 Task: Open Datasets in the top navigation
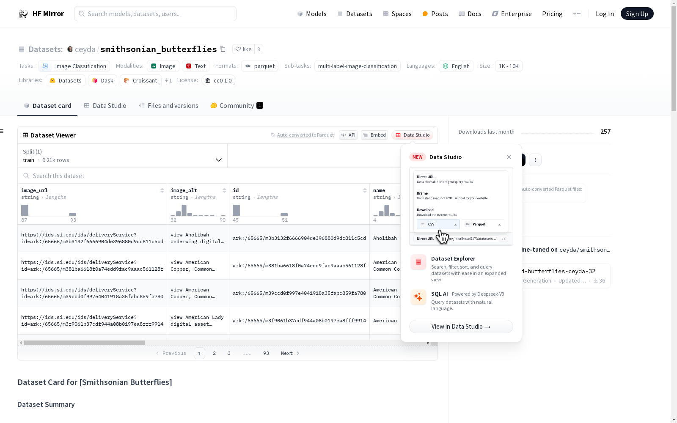[355, 14]
